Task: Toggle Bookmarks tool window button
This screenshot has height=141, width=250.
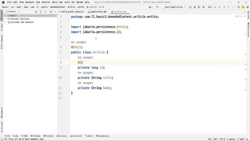Action: 2,113
